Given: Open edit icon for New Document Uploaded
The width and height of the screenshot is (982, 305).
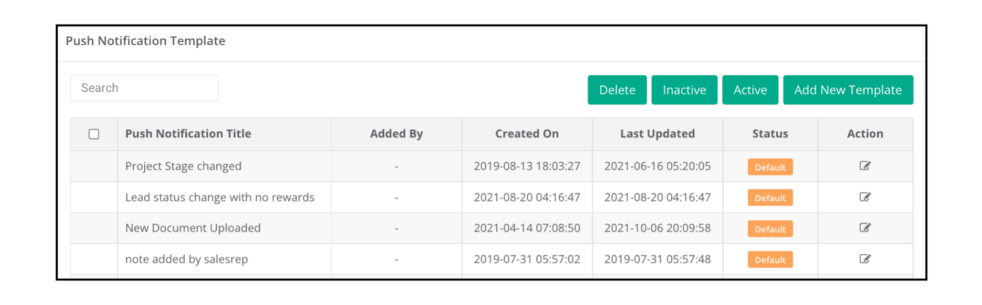Looking at the screenshot, I should pyautogui.click(x=865, y=228).
